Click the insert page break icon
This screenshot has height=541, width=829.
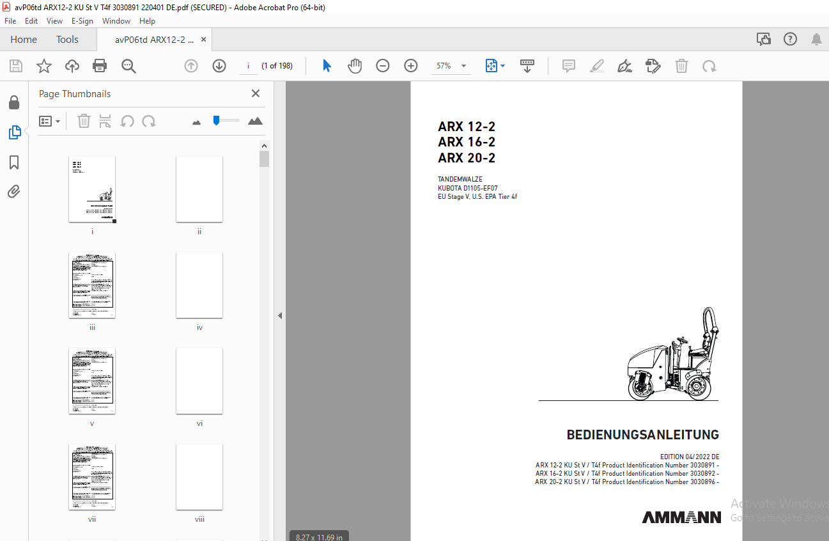pos(105,121)
